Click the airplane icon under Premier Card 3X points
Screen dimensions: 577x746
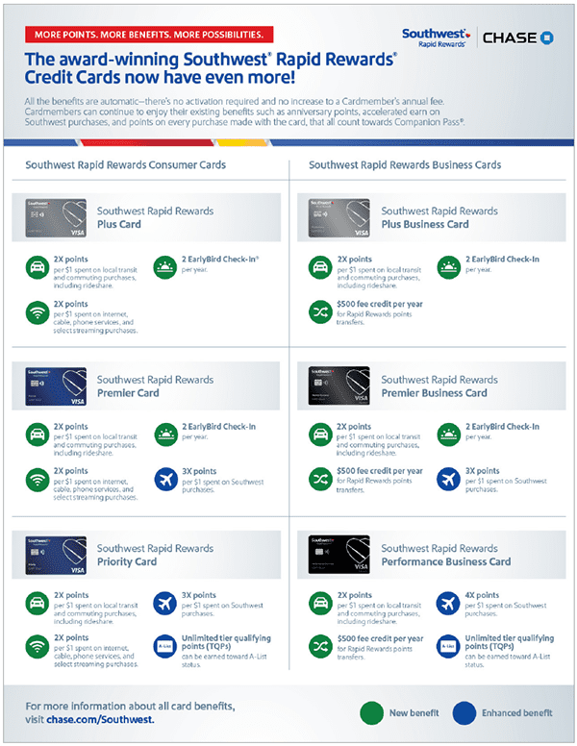tap(165, 480)
